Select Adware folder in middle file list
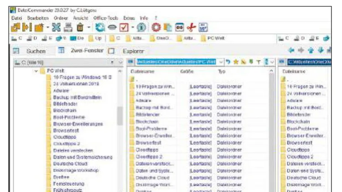 click(x=143, y=101)
